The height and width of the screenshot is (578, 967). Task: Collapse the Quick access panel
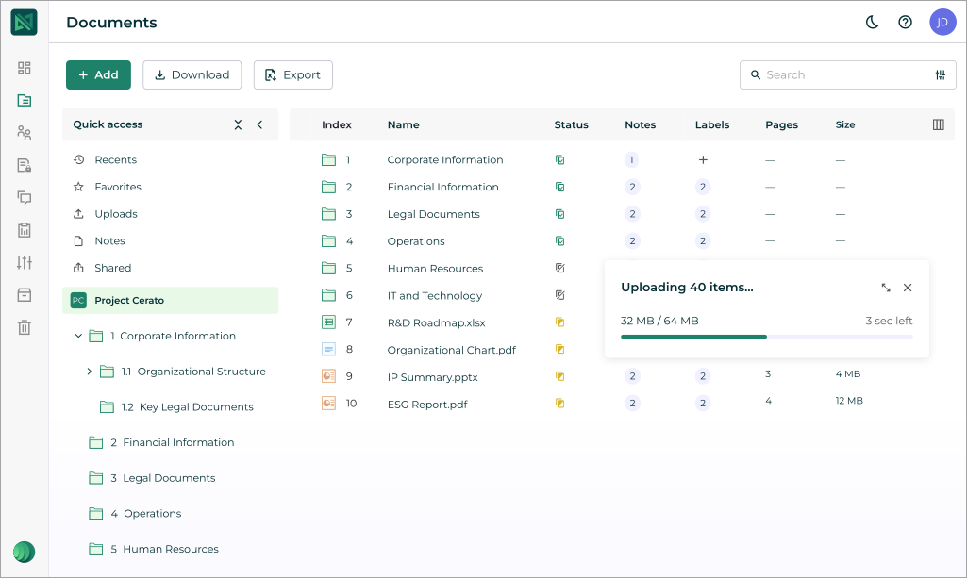coord(260,124)
